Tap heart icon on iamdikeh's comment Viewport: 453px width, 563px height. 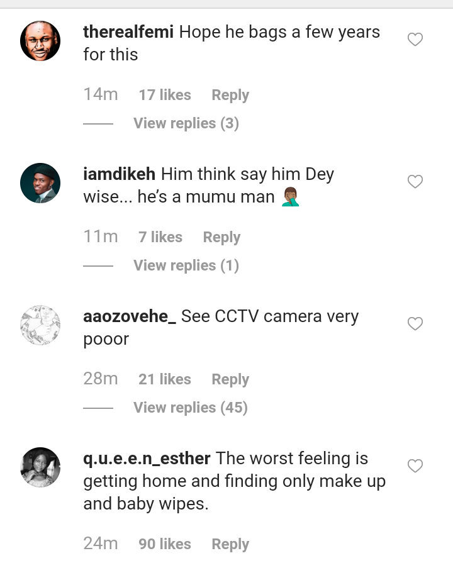pyautogui.click(x=415, y=182)
